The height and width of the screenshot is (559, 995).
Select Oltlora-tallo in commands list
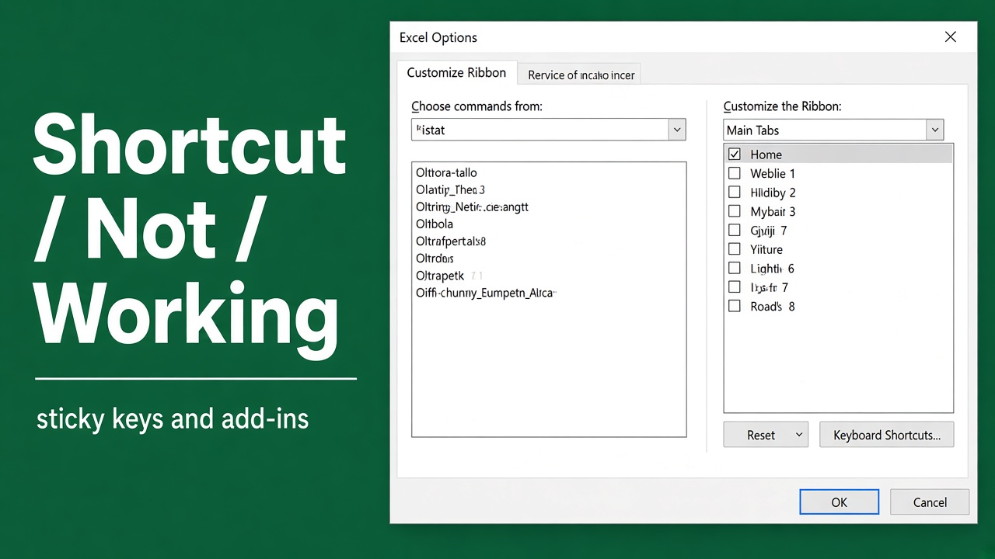pyautogui.click(x=447, y=172)
